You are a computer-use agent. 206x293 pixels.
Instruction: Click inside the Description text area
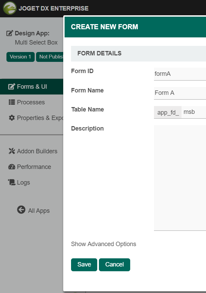click(179, 177)
